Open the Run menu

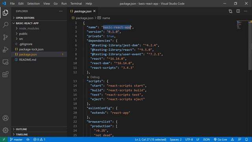[64, 4]
